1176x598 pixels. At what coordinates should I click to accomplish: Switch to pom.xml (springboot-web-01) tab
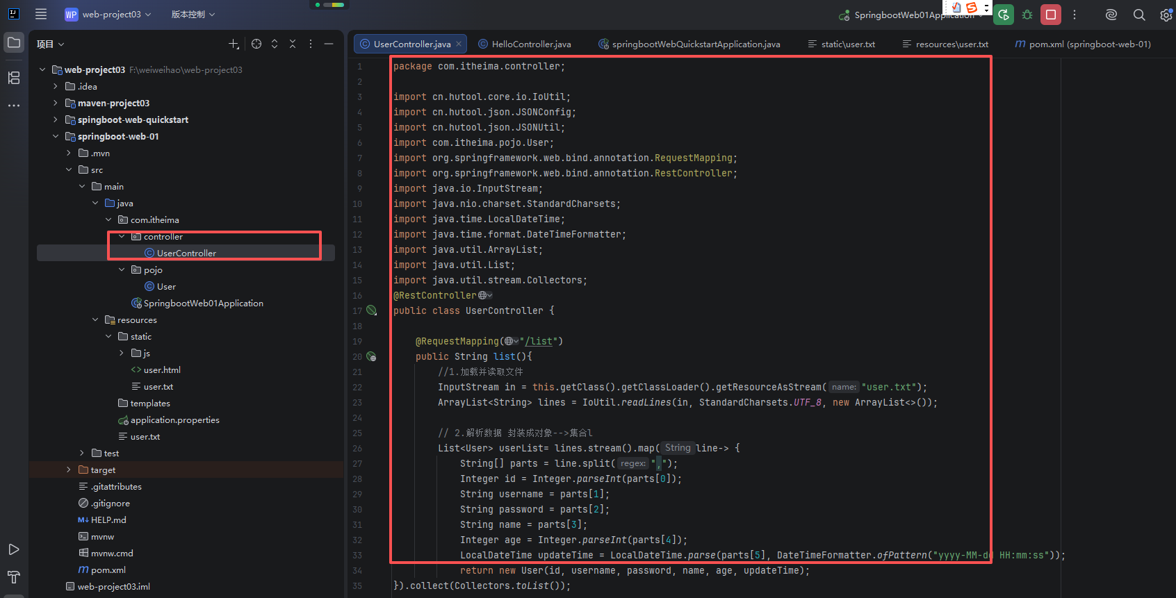coord(1083,44)
